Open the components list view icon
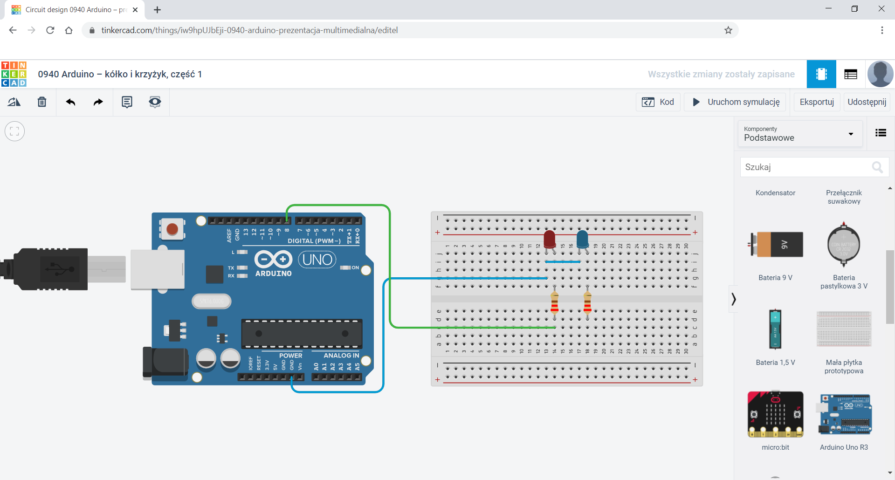The width and height of the screenshot is (895, 480). pos(881,133)
